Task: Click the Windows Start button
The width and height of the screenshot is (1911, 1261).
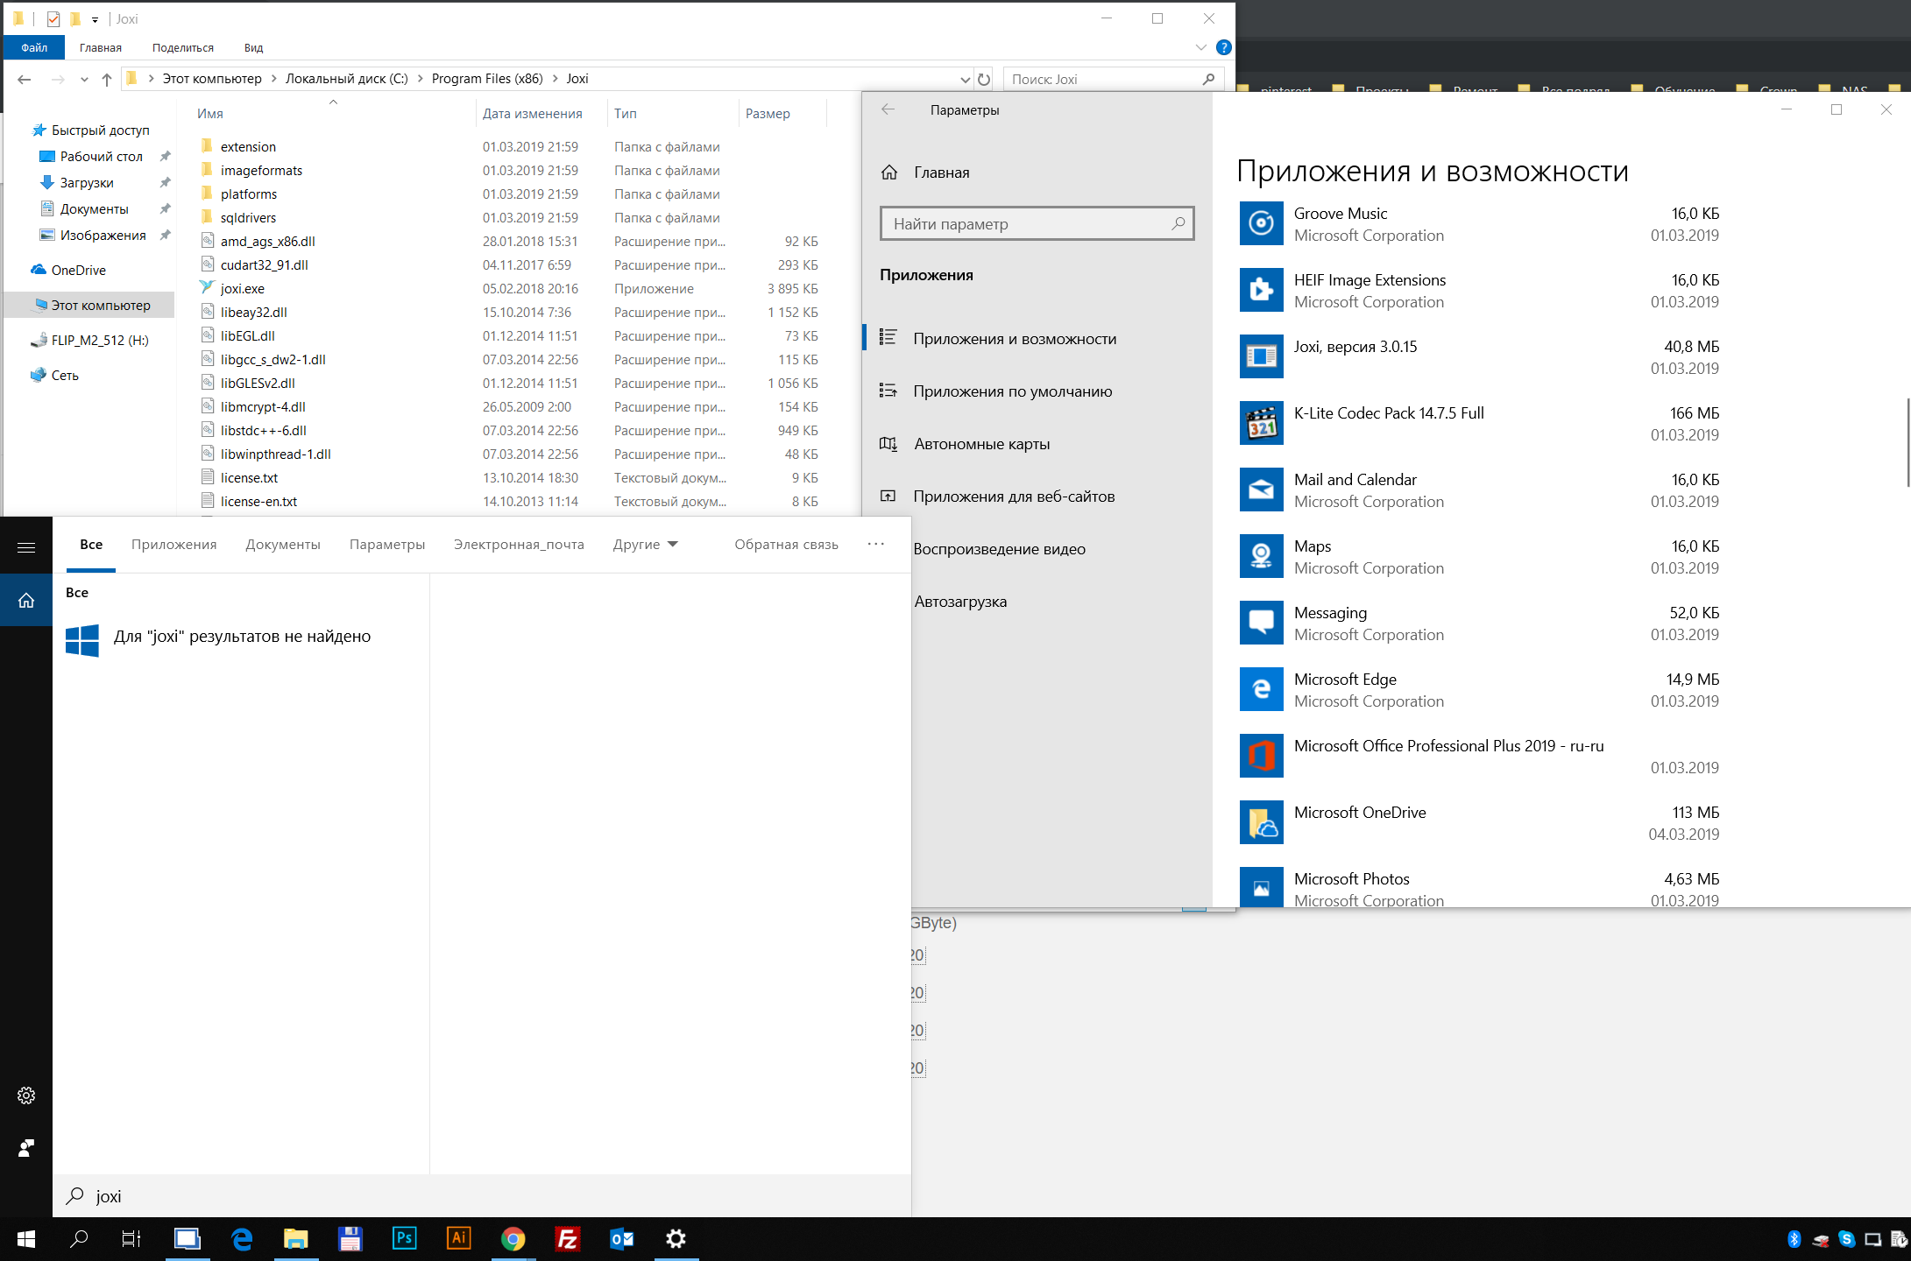Action: point(26,1238)
